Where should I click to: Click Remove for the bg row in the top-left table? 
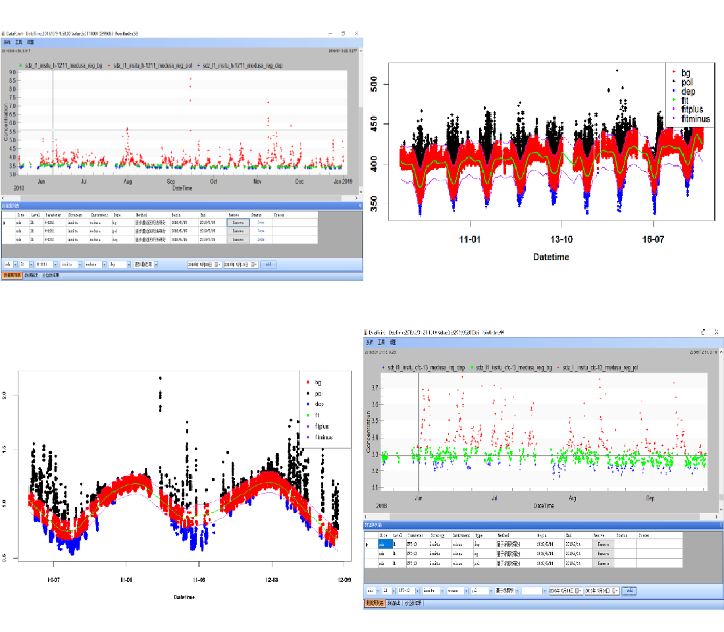coord(238,223)
